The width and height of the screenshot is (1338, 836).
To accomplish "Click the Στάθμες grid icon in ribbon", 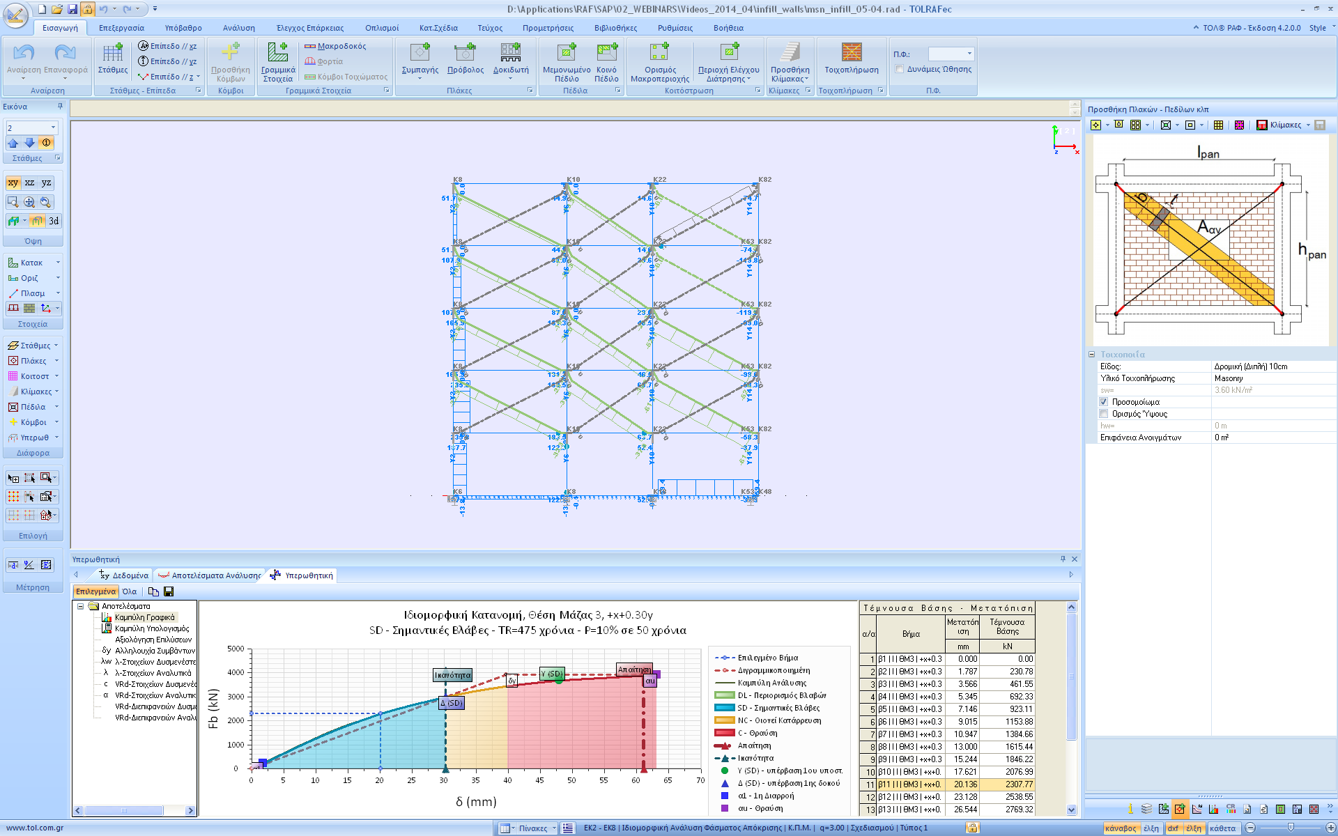I will pos(112,53).
